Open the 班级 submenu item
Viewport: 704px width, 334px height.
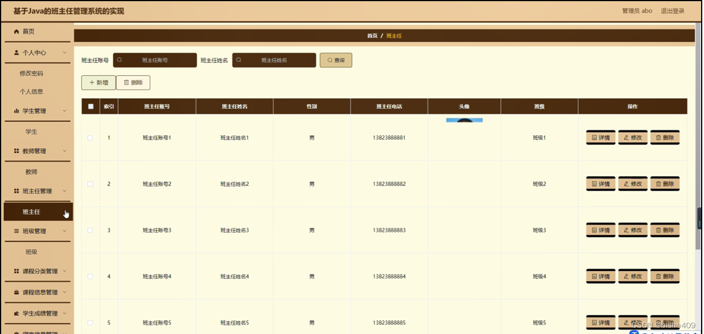[x=31, y=252]
